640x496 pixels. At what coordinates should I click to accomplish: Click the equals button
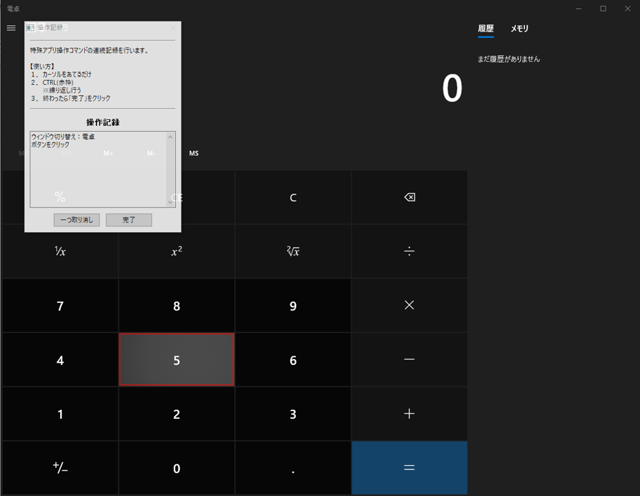(x=409, y=468)
